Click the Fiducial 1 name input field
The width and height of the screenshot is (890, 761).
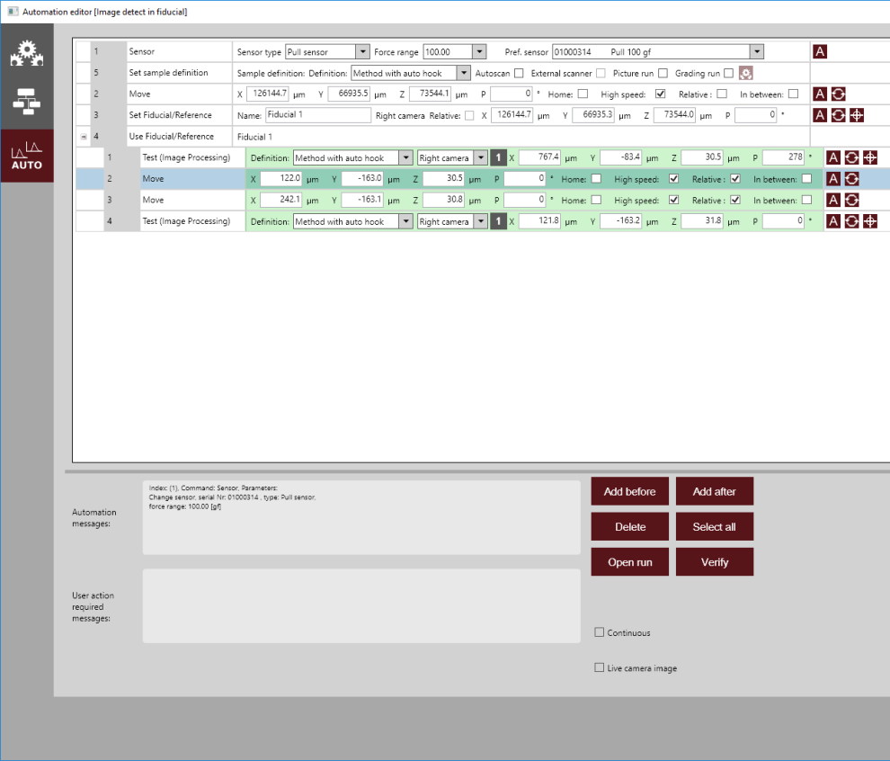[x=317, y=115]
